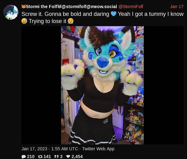Screen dimensions: 187x159
Task: Click the reply speech bubble icon
Action: 24,157
